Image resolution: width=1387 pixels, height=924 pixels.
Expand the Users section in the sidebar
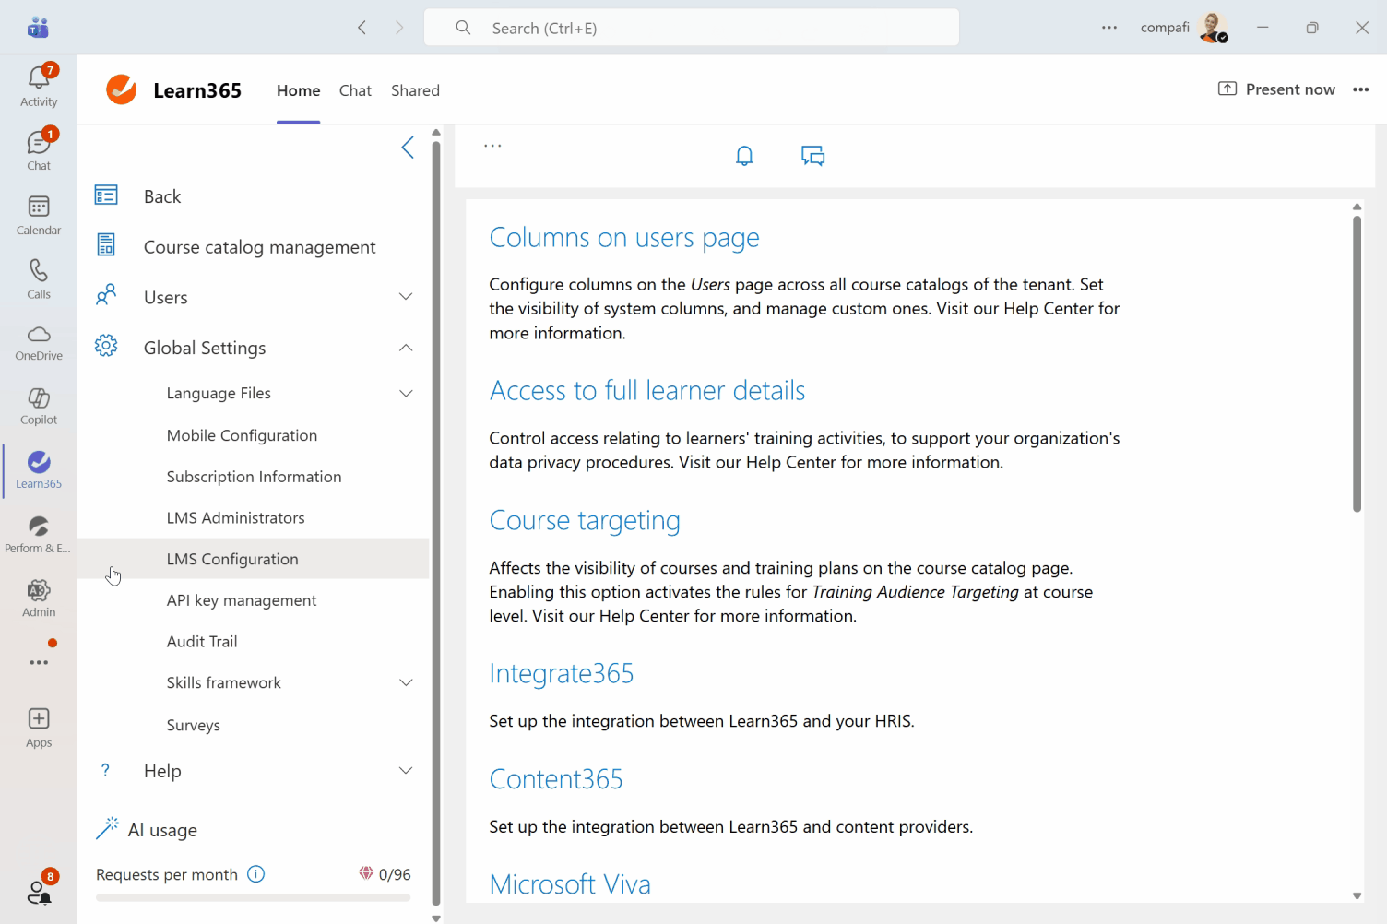click(x=406, y=296)
